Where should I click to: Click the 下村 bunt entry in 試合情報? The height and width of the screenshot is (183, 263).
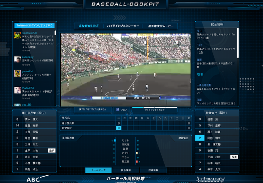[x=216, y=49]
